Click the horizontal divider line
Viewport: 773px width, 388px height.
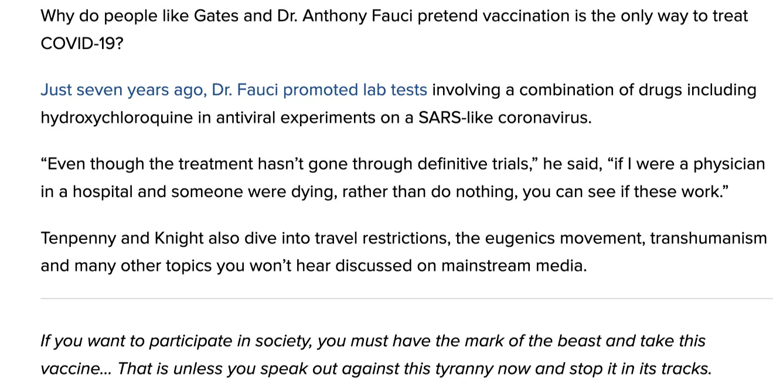pyautogui.click(x=406, y=298)
